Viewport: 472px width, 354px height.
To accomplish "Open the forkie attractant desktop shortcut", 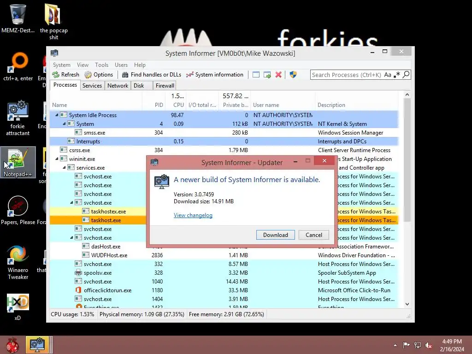I will pyautogui.click(x=18, y=118).
